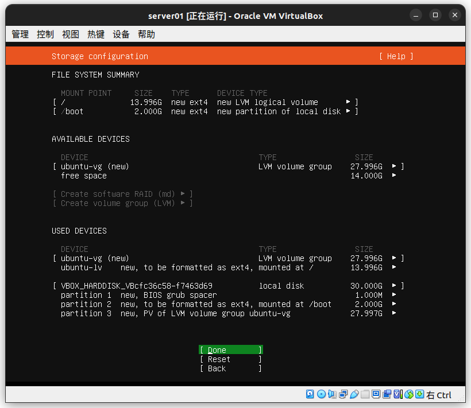Viewport: 471px width, 408px height.
Task: Click the keyboard capture arrow icon
Action: pyautogui.click(x=420, y=394)
